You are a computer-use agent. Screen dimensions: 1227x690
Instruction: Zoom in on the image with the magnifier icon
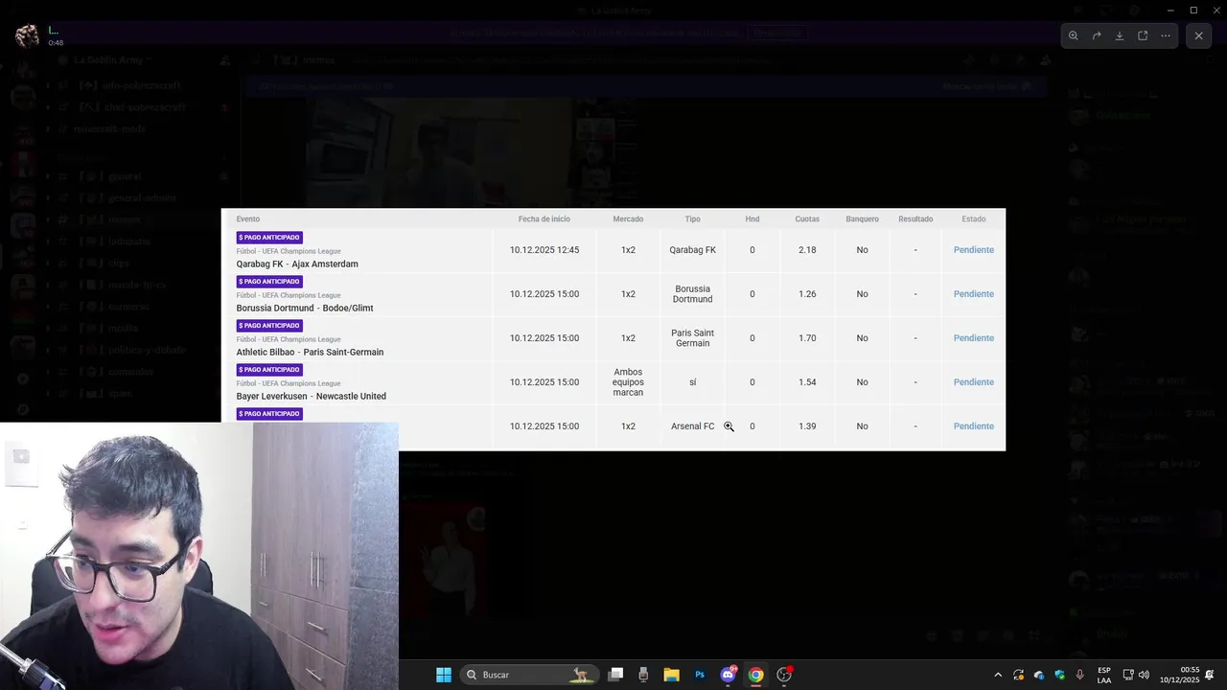[x=1074, y=35]
